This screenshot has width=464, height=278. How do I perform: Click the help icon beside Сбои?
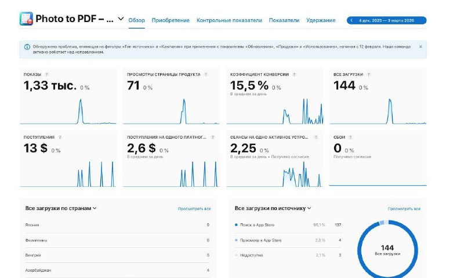tap(350, 138)
